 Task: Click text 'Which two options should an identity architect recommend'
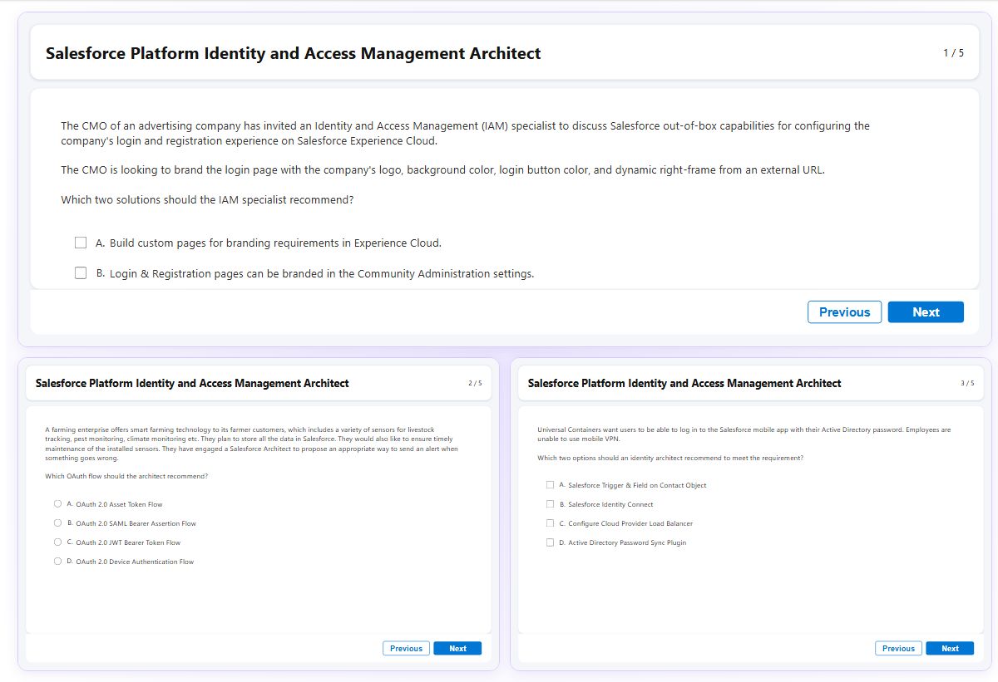[x=670, y=458]
